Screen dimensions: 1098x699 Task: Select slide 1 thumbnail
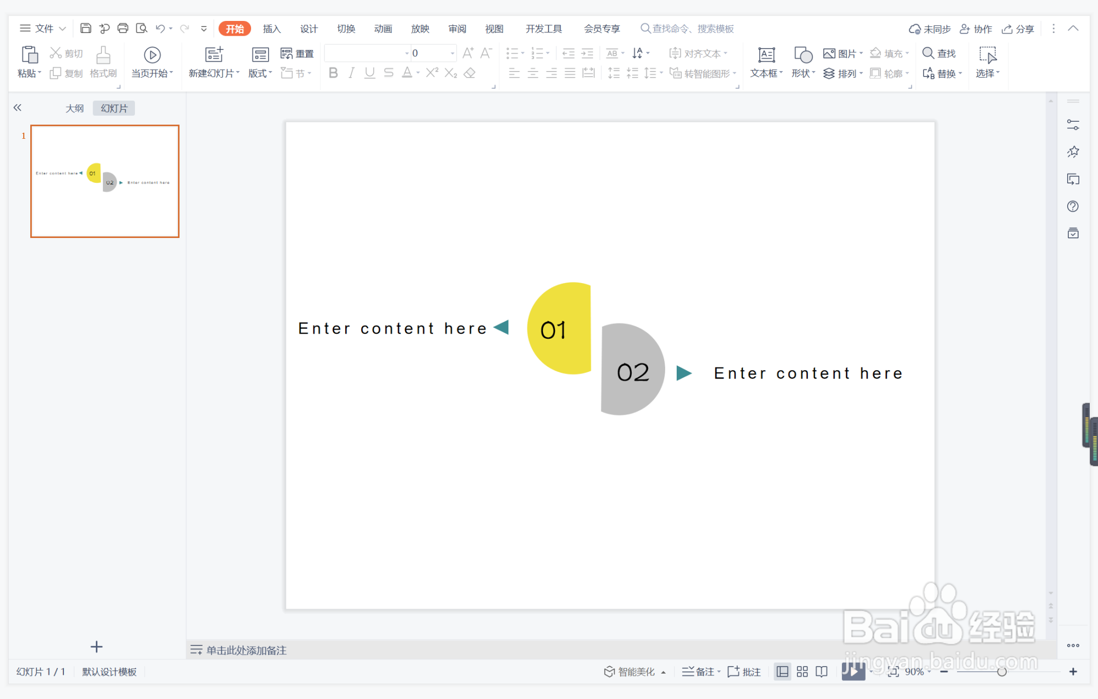point(105,181)
